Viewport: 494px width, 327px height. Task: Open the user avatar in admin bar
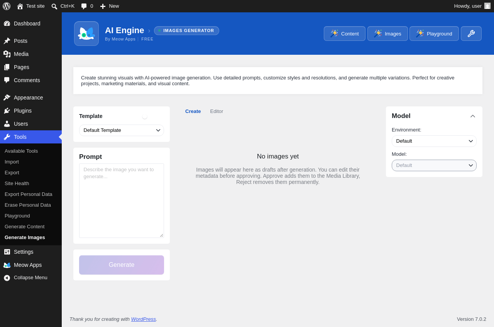pos(487,6)
